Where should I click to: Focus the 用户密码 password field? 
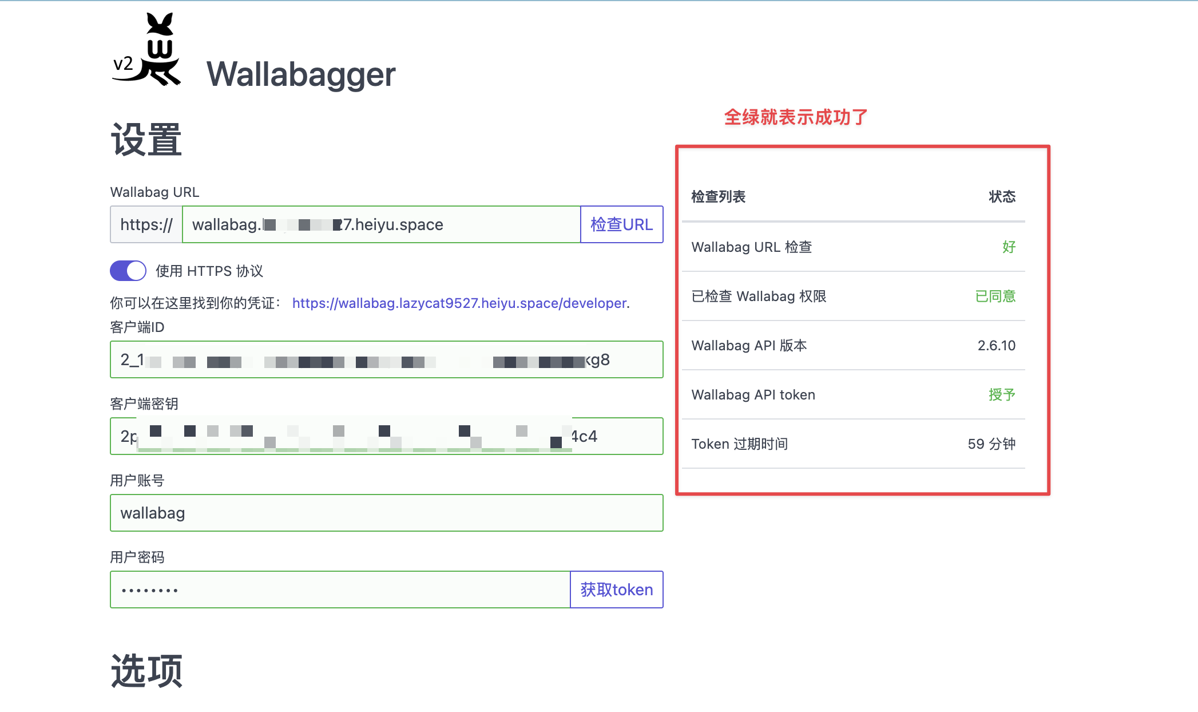pyautogui.click(x=340, y=590)
